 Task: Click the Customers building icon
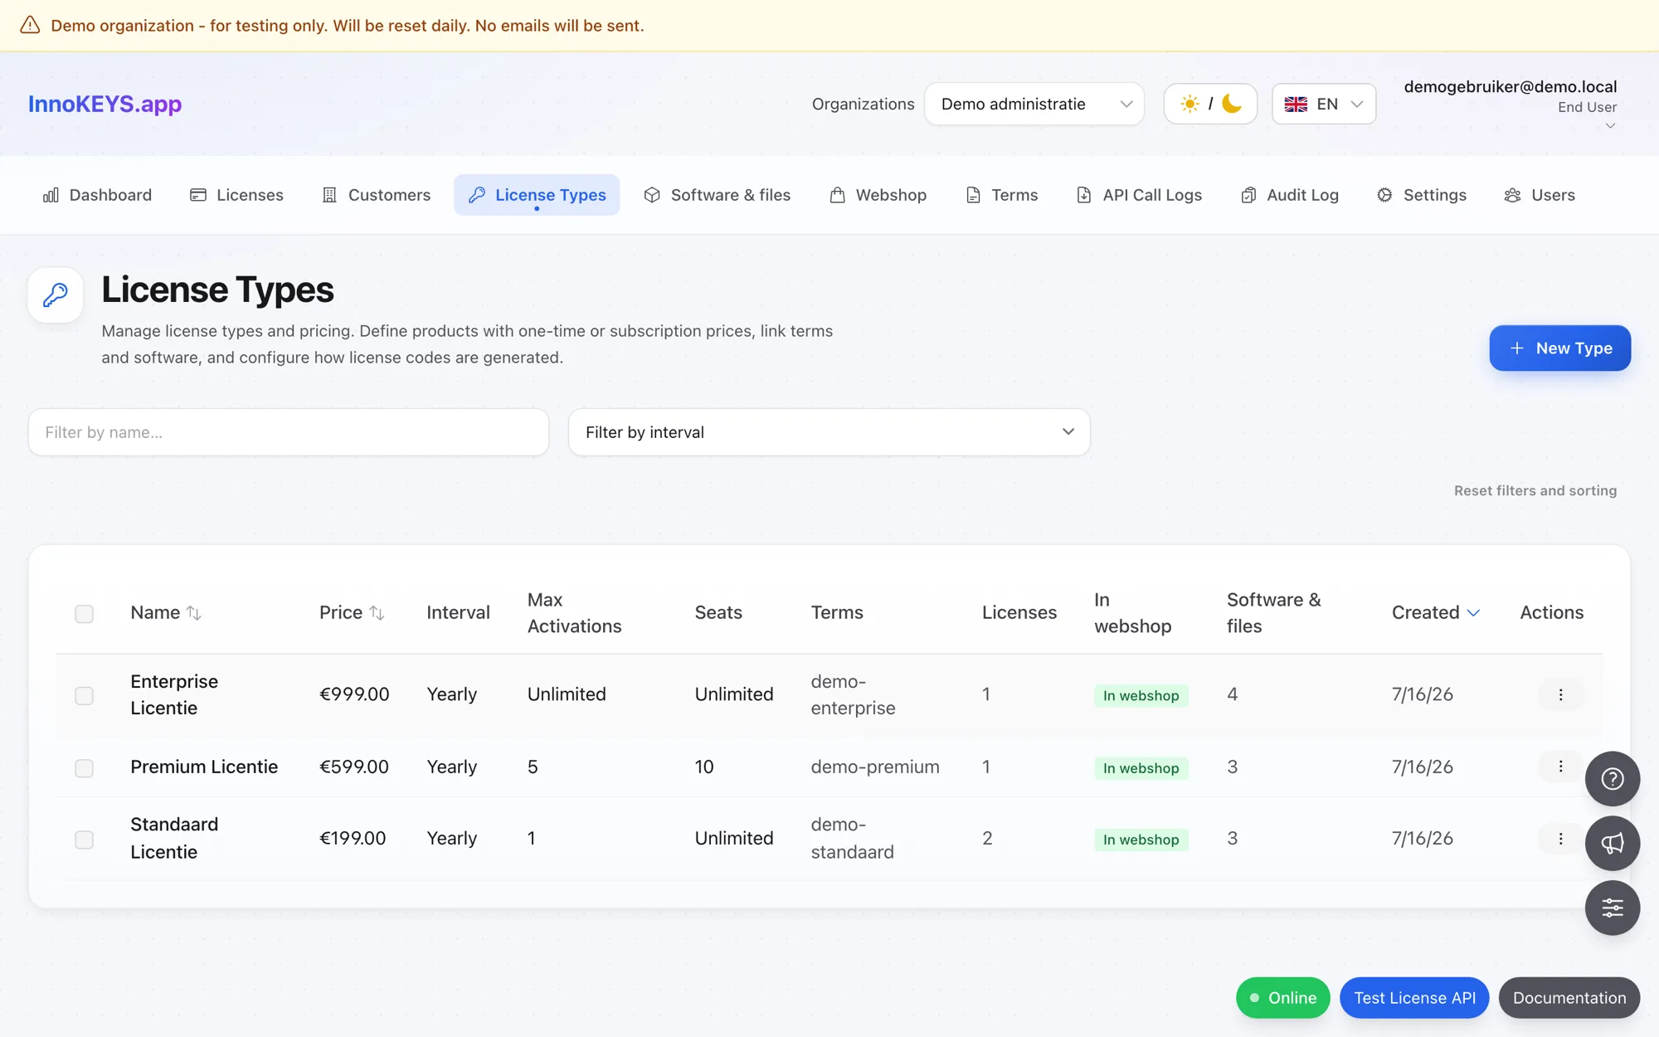tap(329, 195)
